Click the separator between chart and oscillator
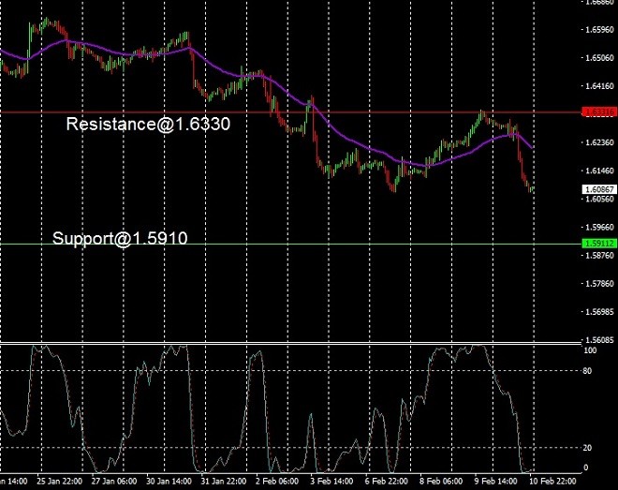 [x=291, y=343]
